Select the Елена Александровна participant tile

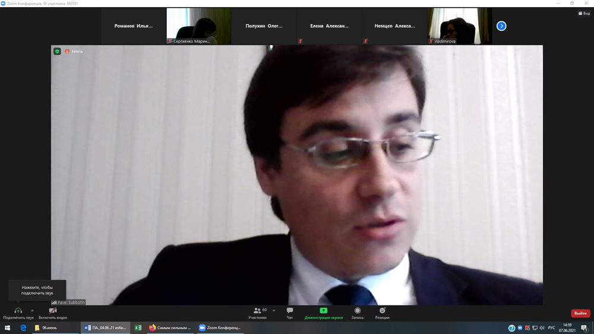[x=329, y=26]
